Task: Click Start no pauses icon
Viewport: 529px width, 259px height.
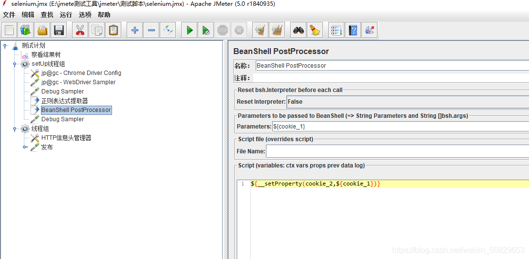Action: coord(206,31)
